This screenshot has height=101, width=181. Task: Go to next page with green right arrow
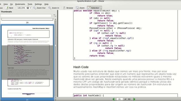pyautogui.click(x=134, y=99)
